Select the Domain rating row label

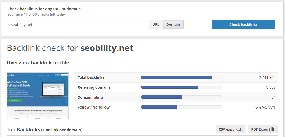click(90, 97)
